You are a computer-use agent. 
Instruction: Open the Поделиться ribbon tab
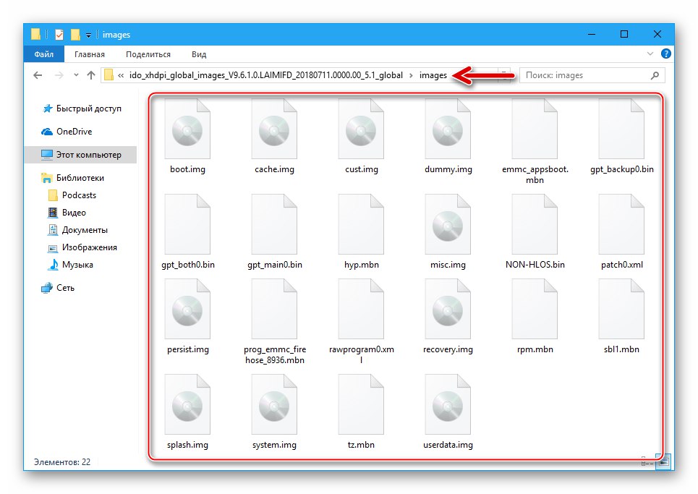tap(148, 54)
